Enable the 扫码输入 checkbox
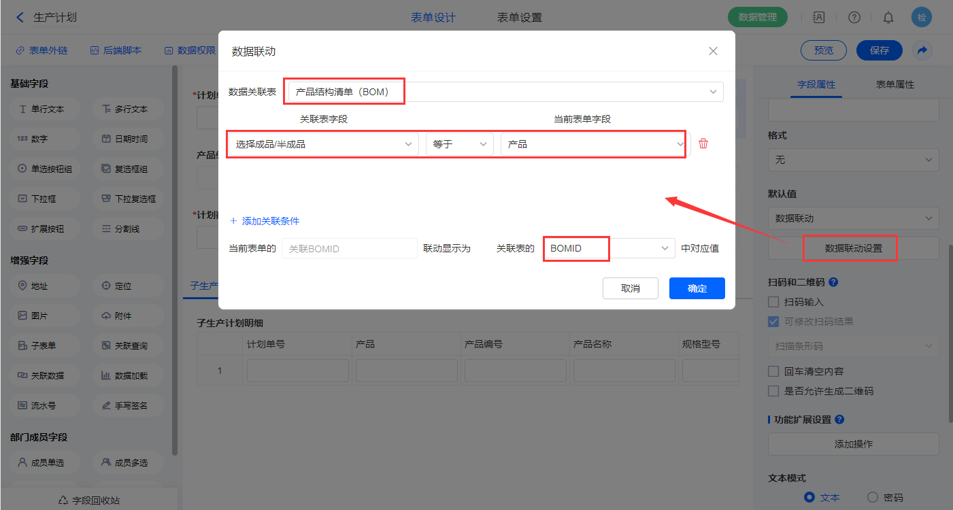Image resolution: width=953 pixels, height=510 pixels. pos(773,302)
